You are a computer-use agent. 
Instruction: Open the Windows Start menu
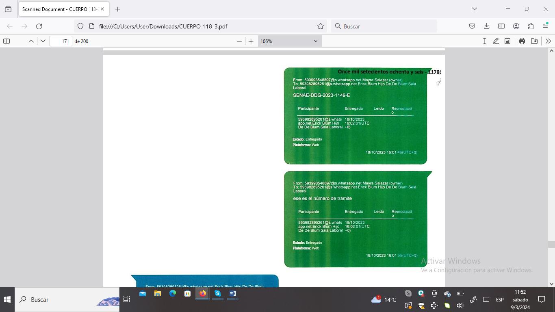tap(7, 299)
